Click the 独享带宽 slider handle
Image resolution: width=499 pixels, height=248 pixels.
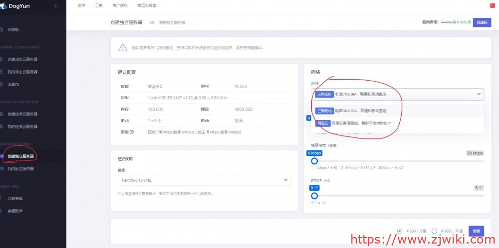click(x=314, y=161)
